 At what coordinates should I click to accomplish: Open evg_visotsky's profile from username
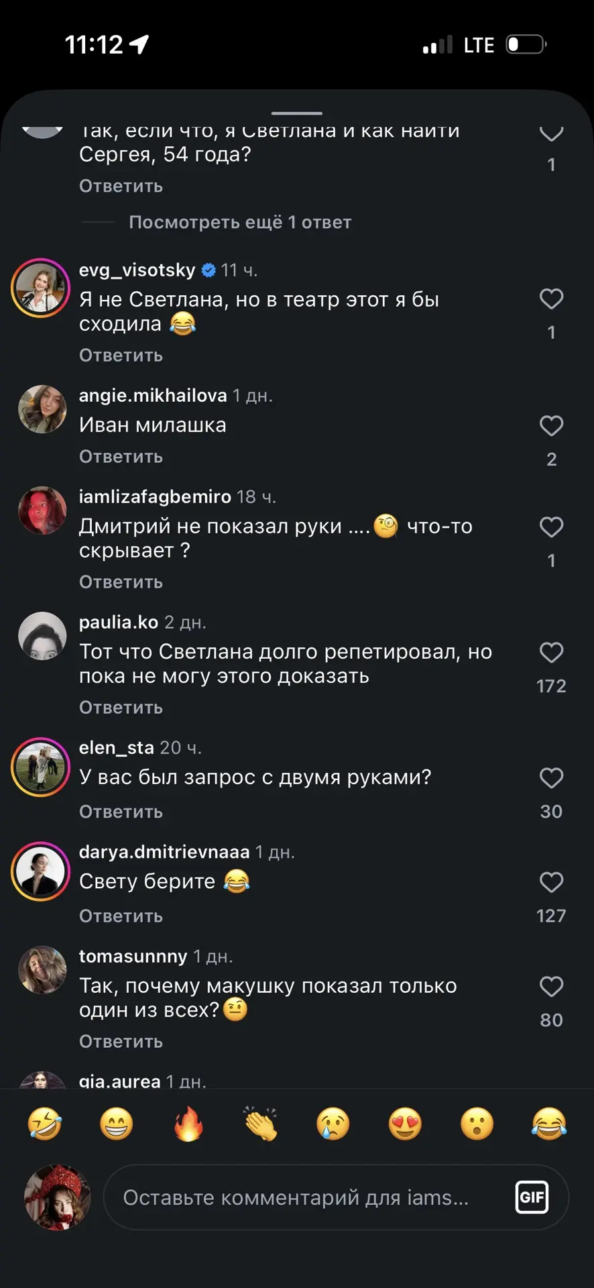tap(137, 270)
